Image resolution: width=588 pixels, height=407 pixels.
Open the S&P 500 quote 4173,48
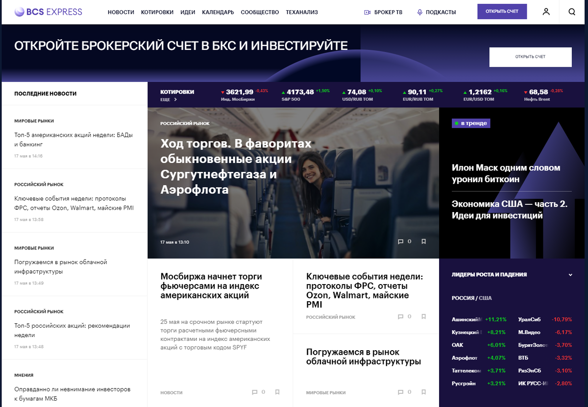(305, 95)
